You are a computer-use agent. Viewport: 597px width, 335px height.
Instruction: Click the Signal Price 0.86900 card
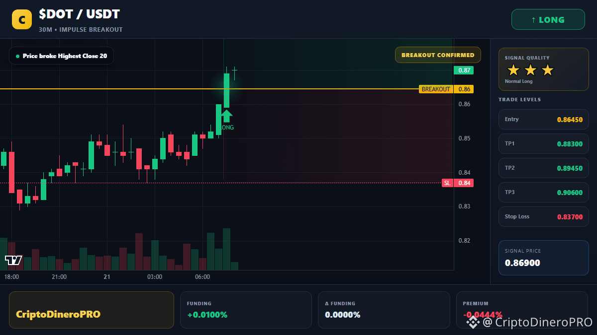544,258
